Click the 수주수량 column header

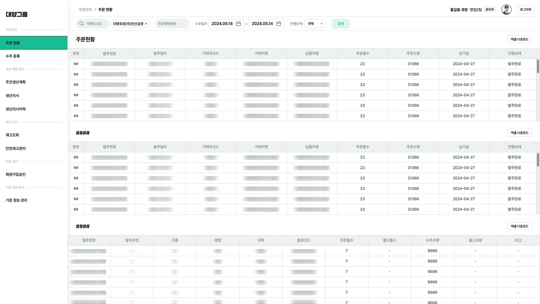click(432, 240)
